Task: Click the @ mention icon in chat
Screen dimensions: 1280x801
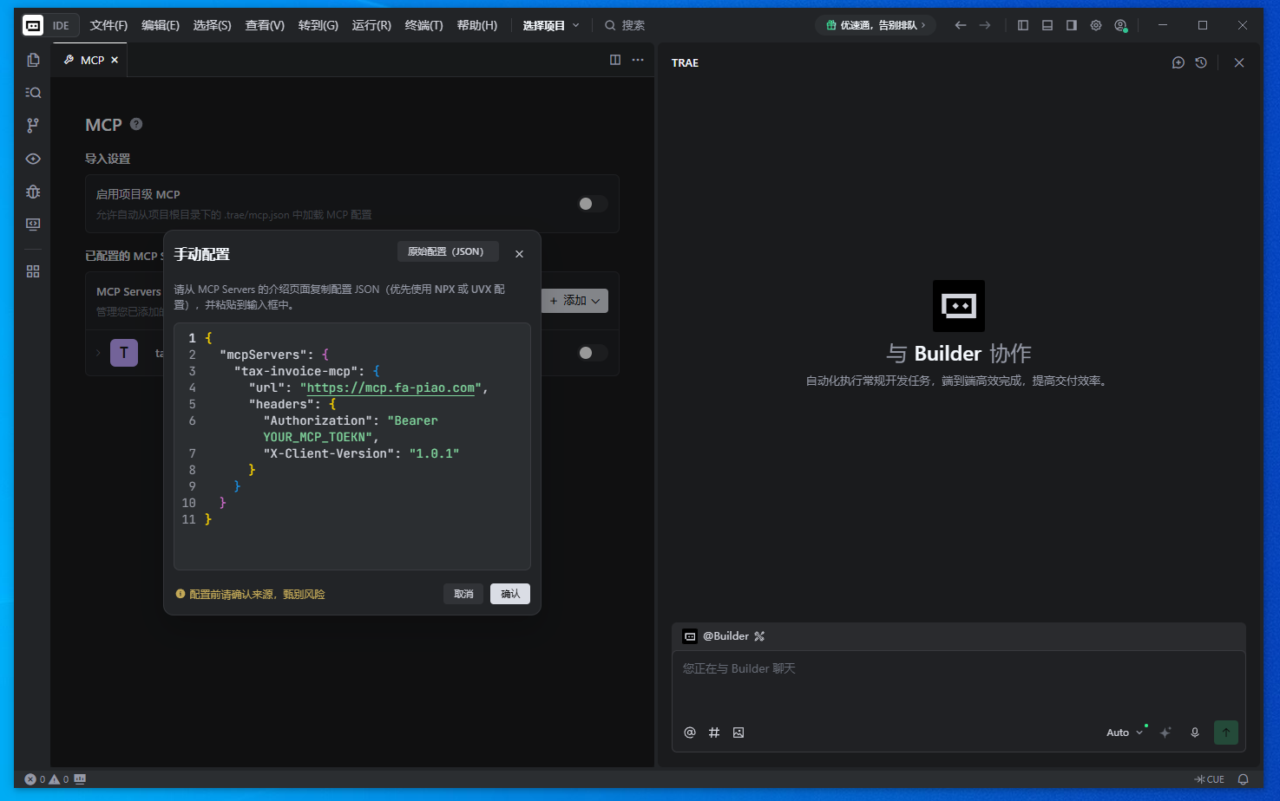Action: point(690,733)
